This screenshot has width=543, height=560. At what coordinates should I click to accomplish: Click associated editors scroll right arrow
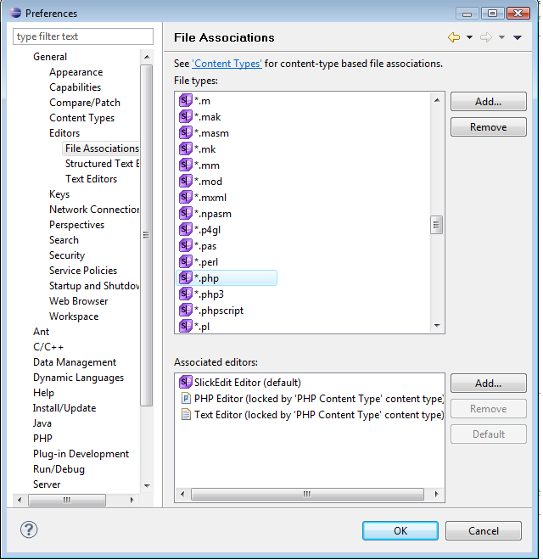(x=436, y=494)
